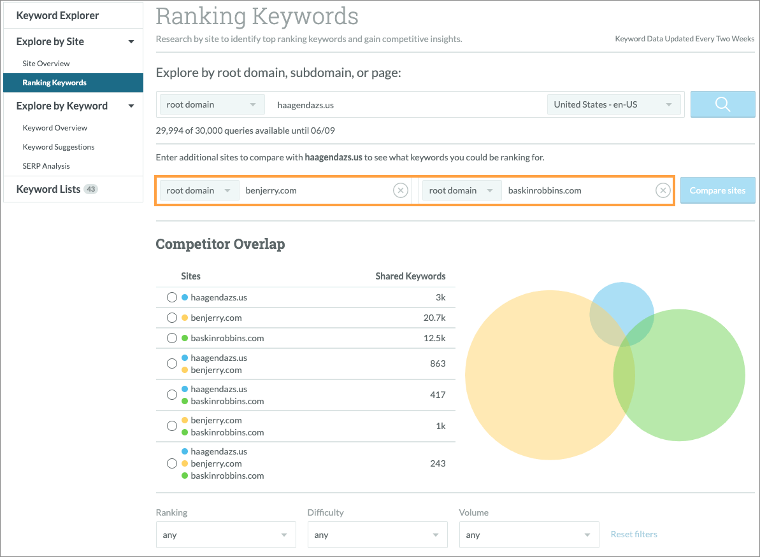Screen dimensions: 760x557
Task: Click the queries available until 06/09 text
Action: tap(245, 130)
